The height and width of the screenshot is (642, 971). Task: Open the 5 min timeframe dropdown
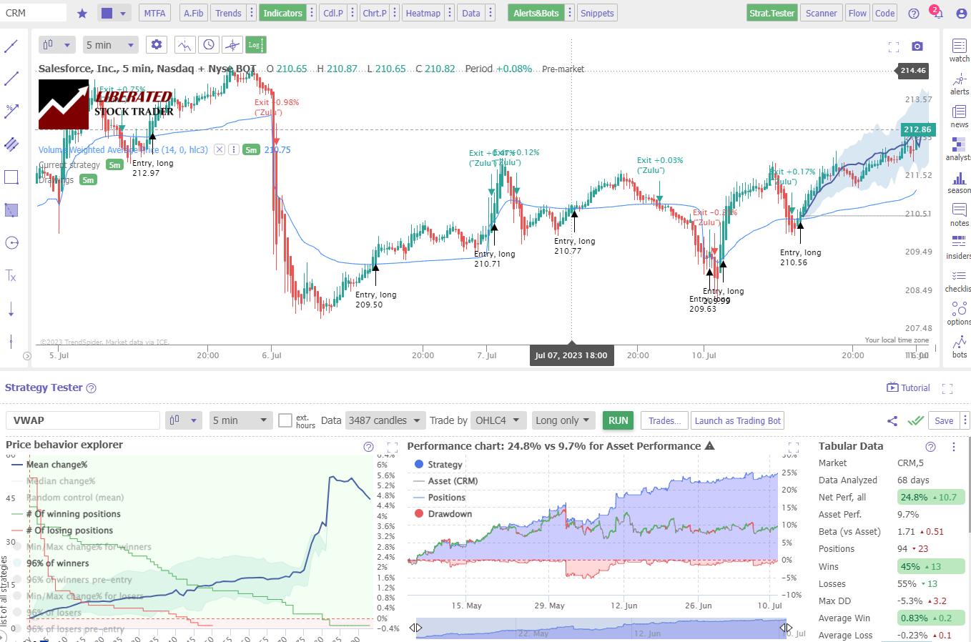coord(111,44)
